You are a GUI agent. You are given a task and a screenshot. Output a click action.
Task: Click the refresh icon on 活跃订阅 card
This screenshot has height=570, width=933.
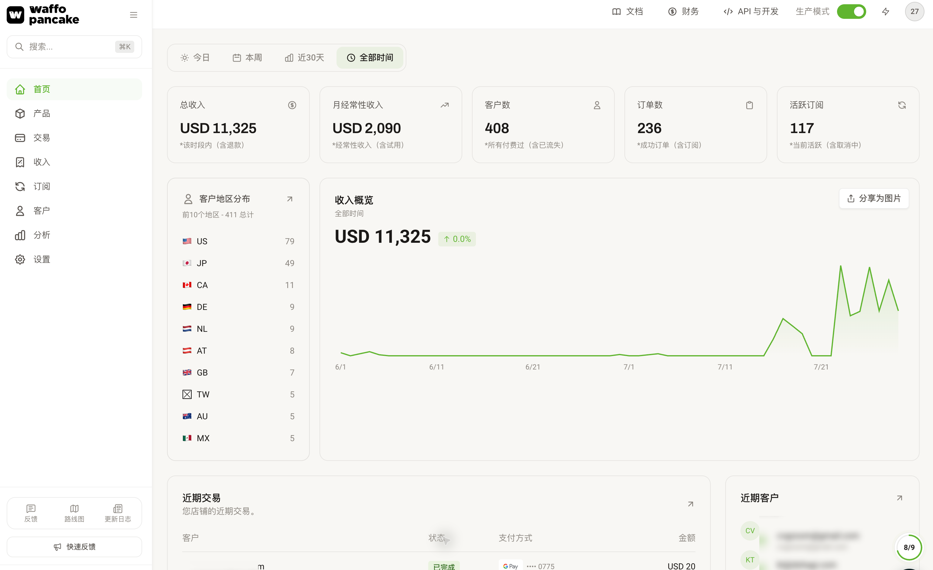902,105
